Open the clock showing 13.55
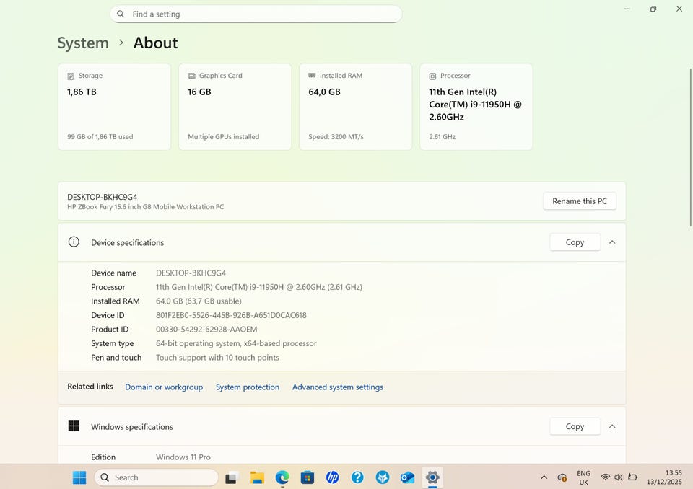Viewport: 693px width, 489px height. pos(664,477)
